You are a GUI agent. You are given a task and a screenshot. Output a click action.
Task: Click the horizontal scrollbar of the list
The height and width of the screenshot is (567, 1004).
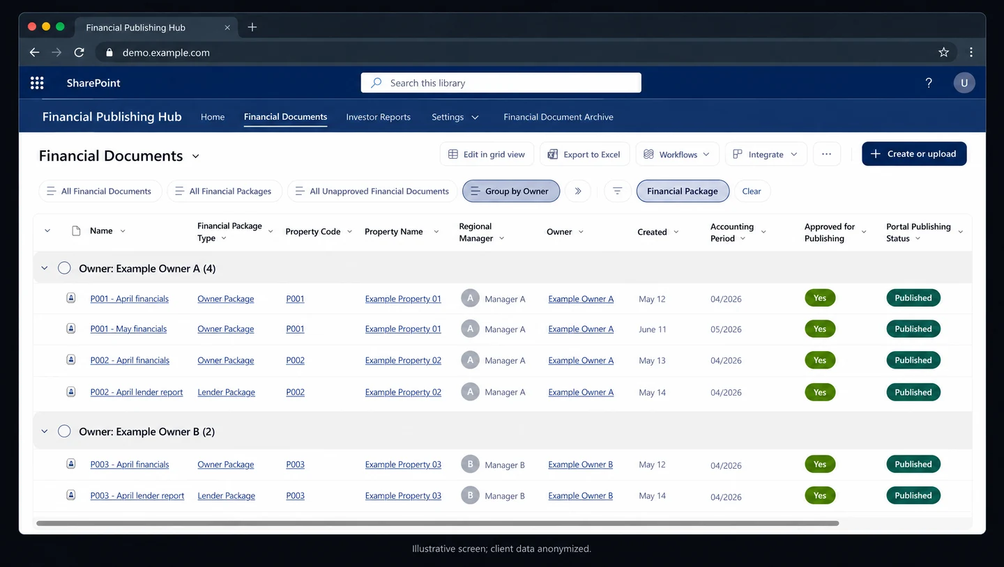pyautogui.click(x=437, y=523)
